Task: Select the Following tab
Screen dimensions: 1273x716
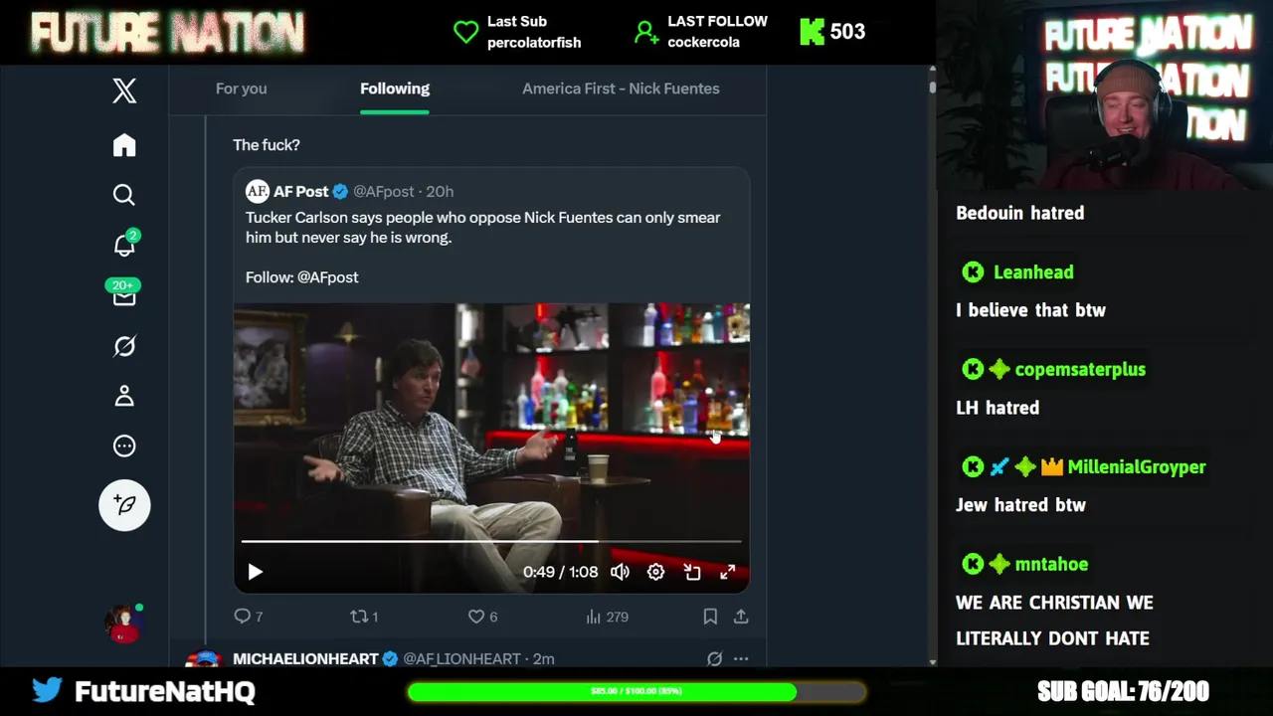Action: [x=395, y=89]
